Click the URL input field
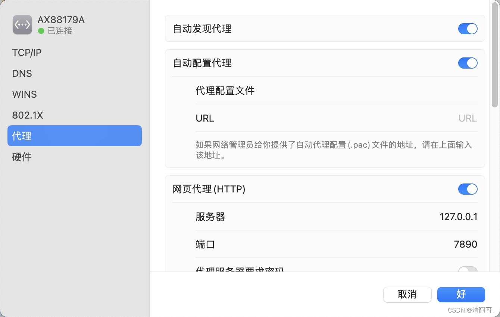 468,118
